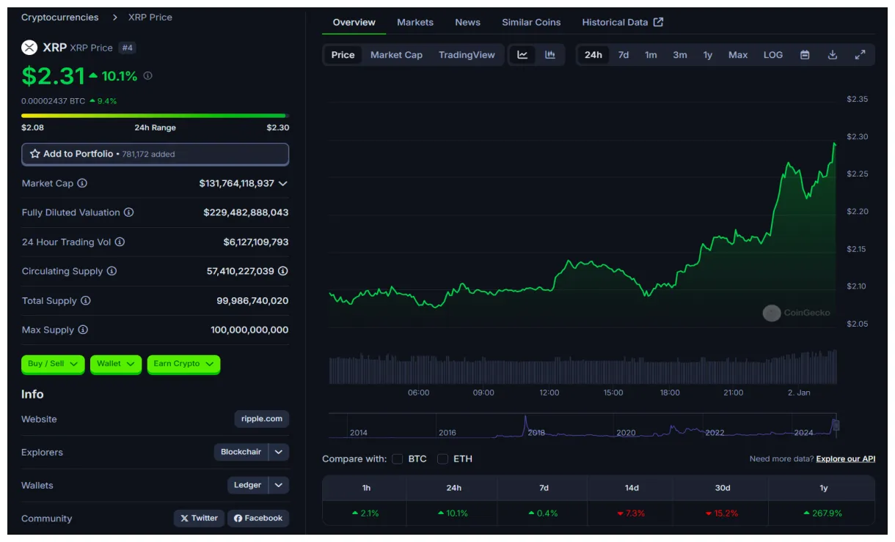This screenshot has height=542, width=895.
Task: Open XRP on Twitter via Twitter icon
Action: [198, 518]
